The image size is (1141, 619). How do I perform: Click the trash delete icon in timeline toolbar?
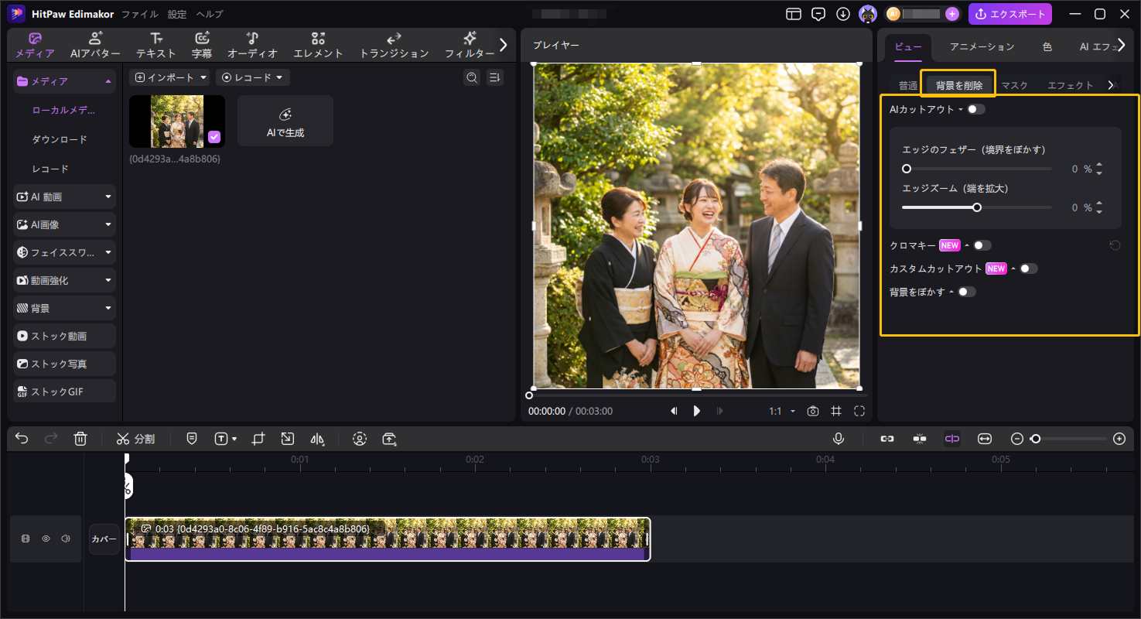80,439
